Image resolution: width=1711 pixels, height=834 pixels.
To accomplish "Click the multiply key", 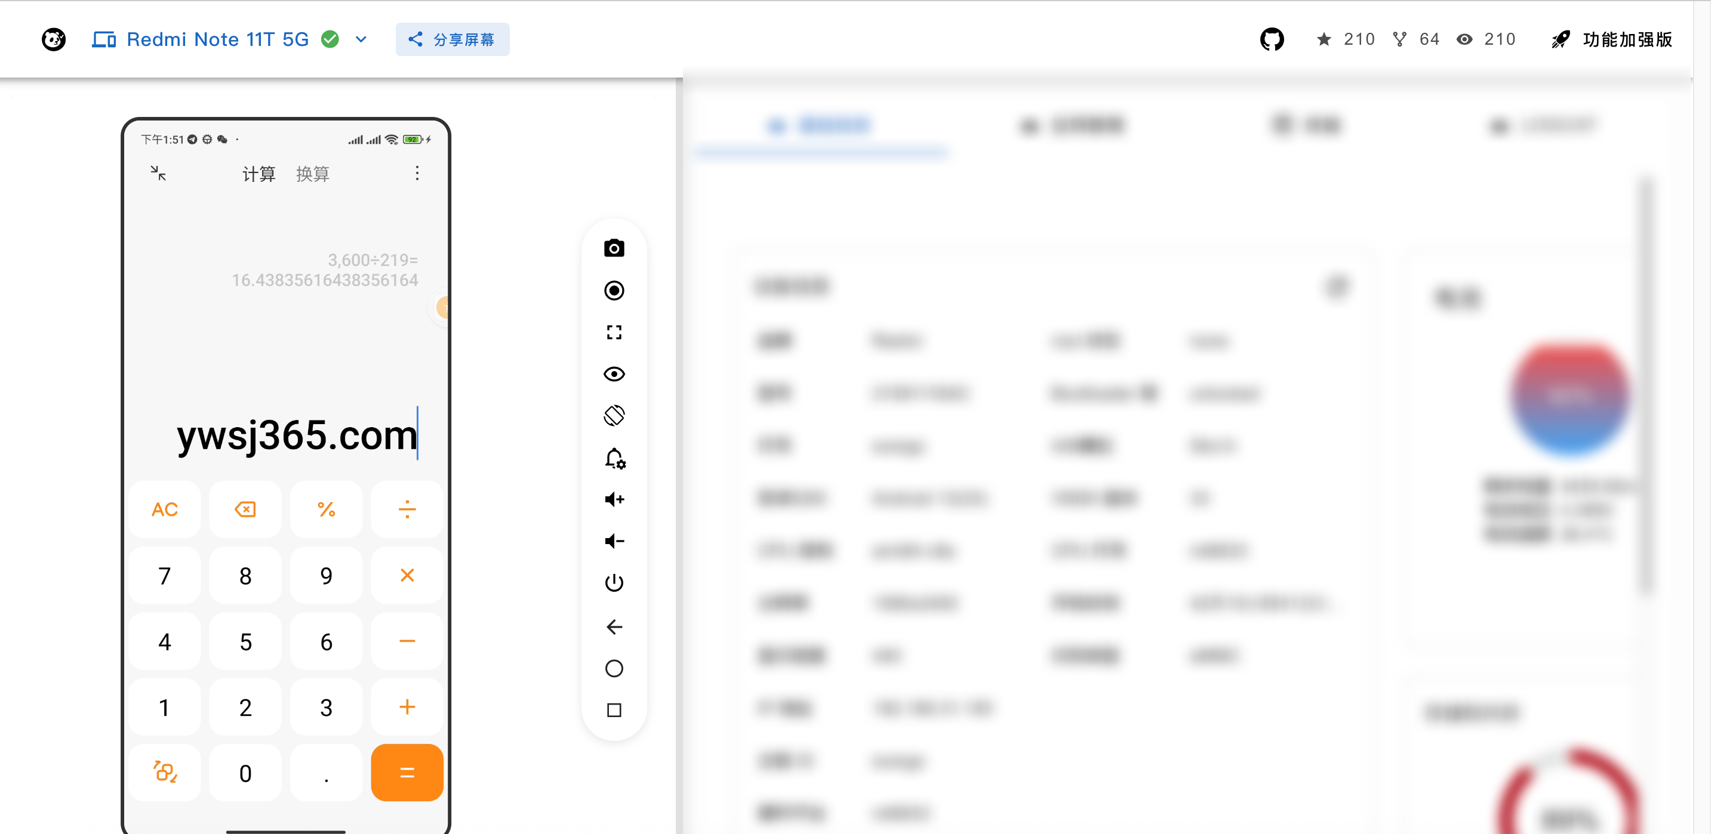I will pos(407,575).
